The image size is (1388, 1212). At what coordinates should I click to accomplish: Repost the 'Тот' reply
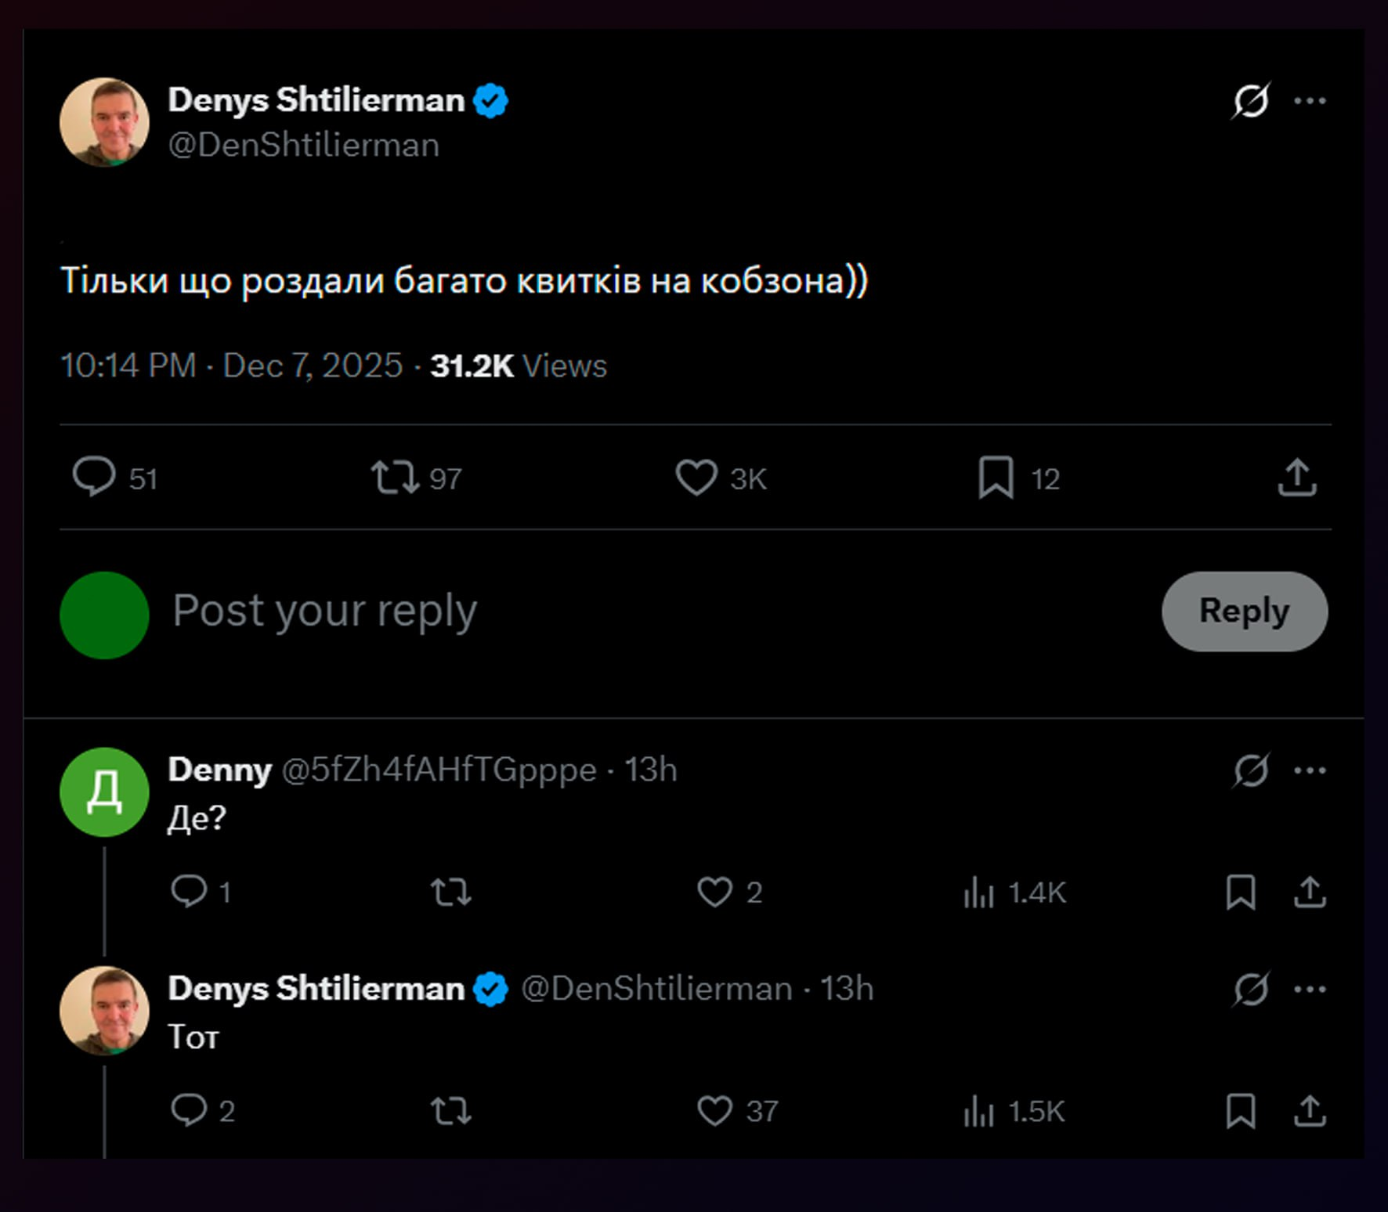(451, 1111)
